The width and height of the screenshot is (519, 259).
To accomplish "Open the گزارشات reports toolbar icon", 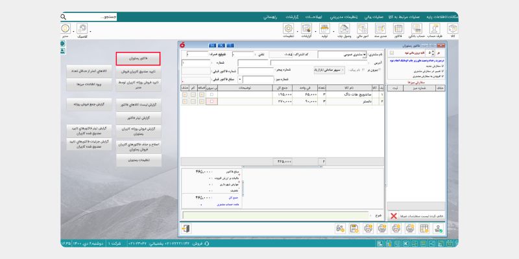I will coord(306,28).
